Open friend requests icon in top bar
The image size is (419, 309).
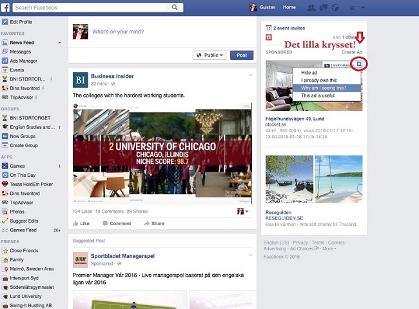pyautogui.click(x=311, y=8)
